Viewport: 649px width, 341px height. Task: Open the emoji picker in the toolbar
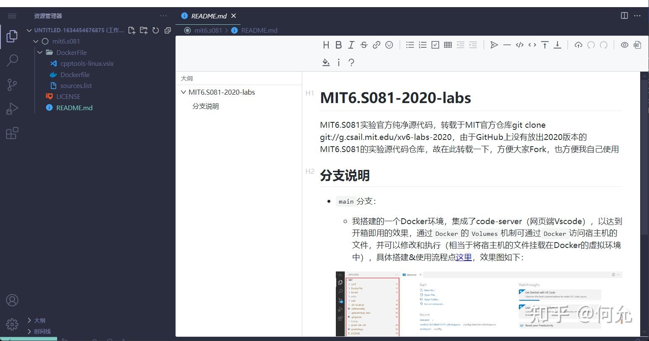click(389, 45)
